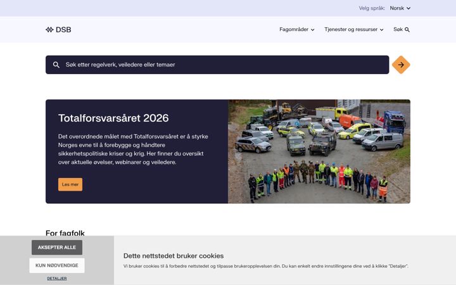Expand the Fagområder menu chevron

[x=313, y=30]
